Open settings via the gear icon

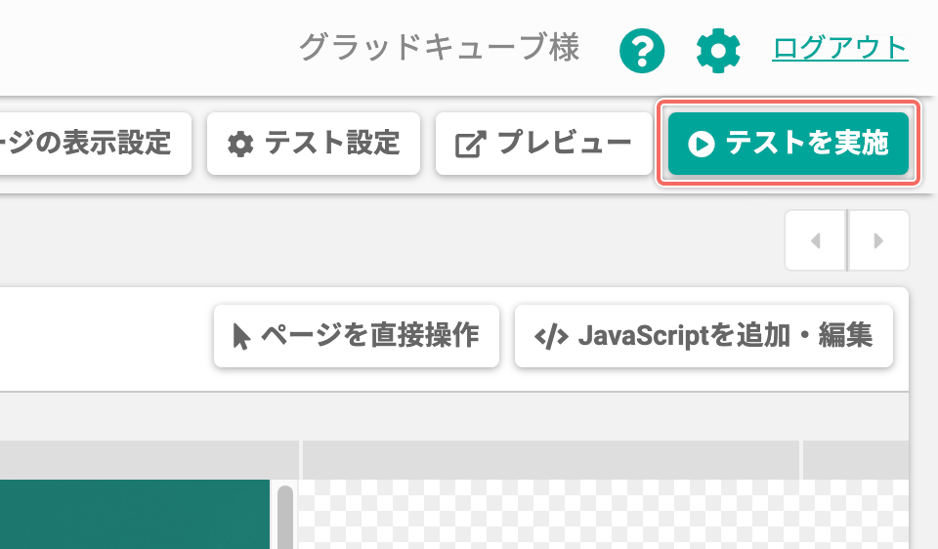pyautogui.click(x=718, y=51)
